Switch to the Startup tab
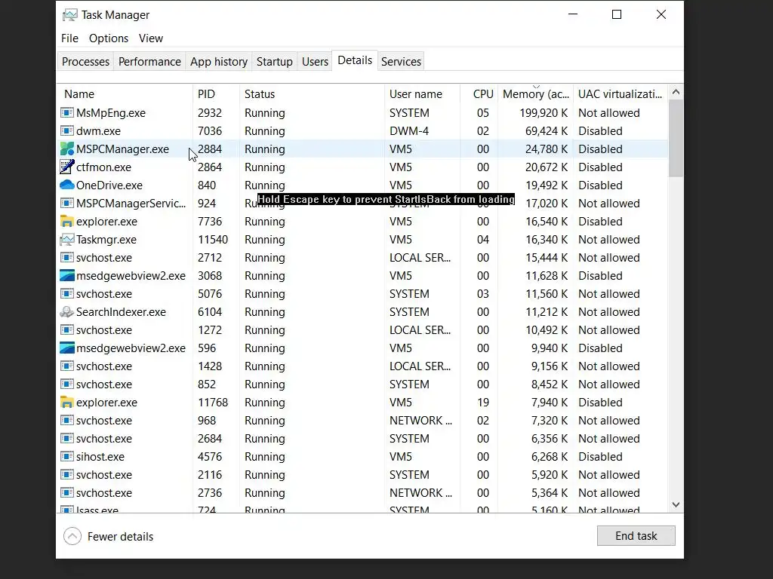 pos(275,62)
